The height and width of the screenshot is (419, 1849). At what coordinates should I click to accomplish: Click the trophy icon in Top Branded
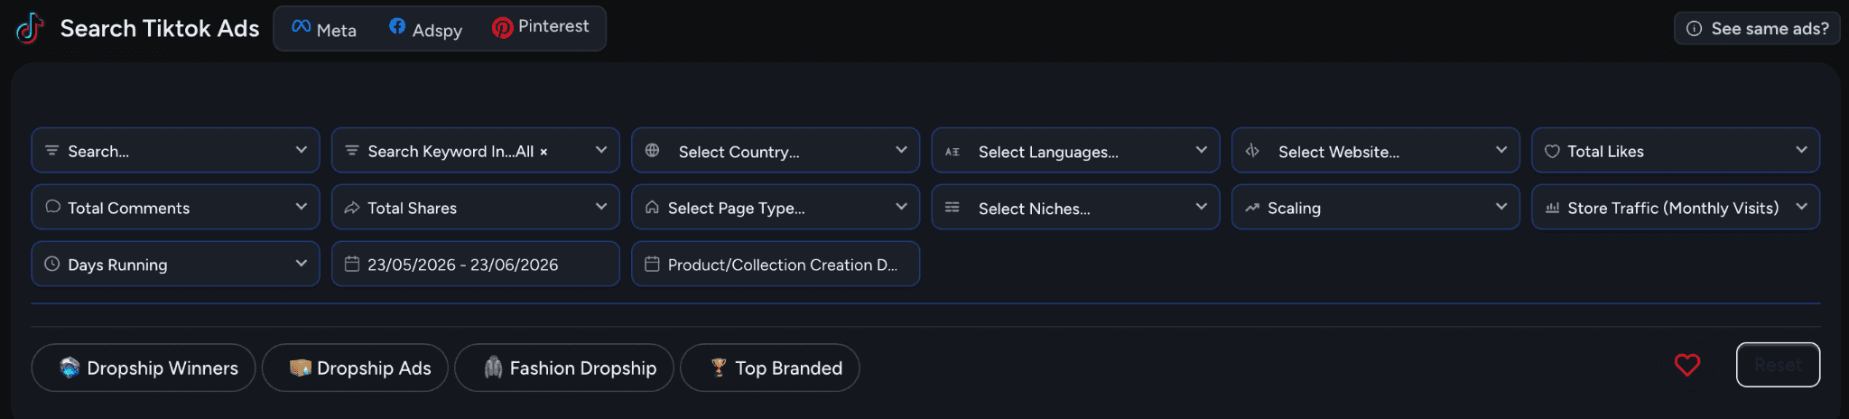click(719, 368)
